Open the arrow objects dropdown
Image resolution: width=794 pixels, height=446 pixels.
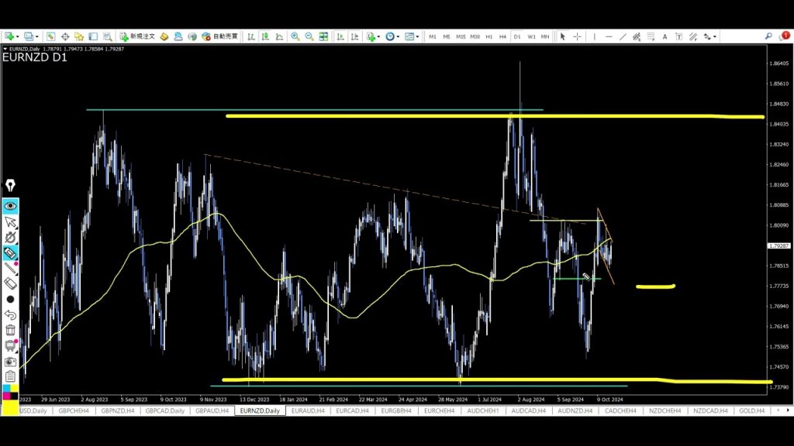[715, 36]
